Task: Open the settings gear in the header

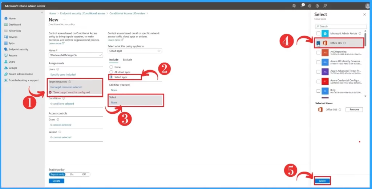Action: pos(310,6)
